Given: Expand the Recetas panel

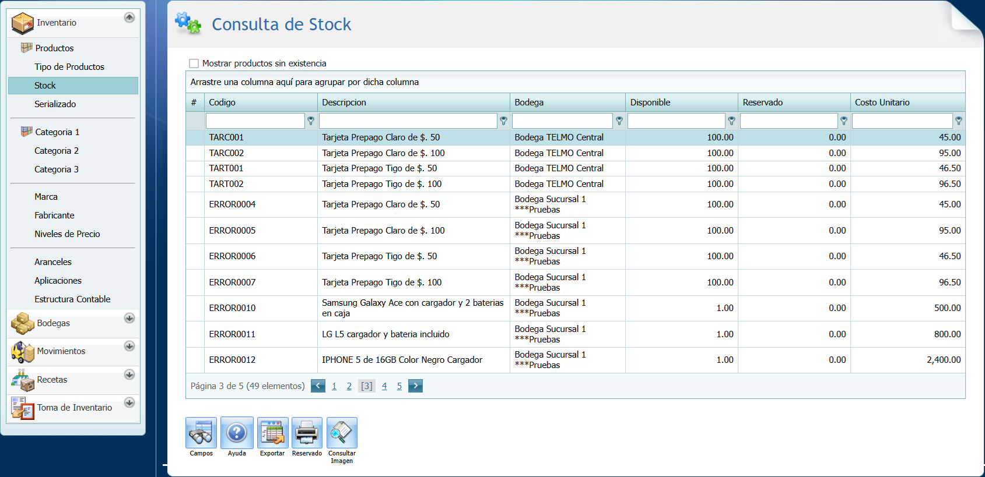Looking at the screenshot, I should click(x=129, y=374).
